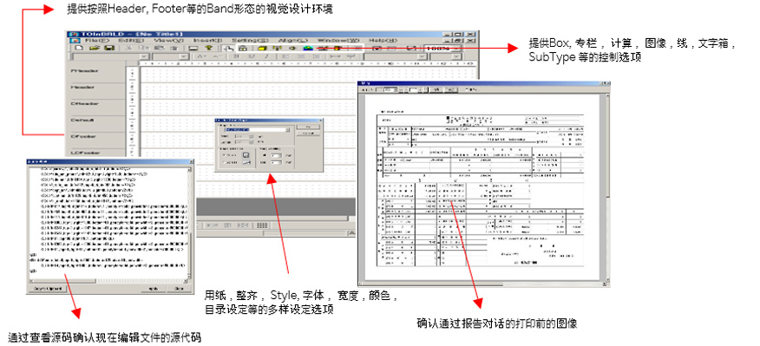Image resolution: width=760 pixels, height=346 pixels.
Task: Click the Close button in source window
Action: coord(179,289)
